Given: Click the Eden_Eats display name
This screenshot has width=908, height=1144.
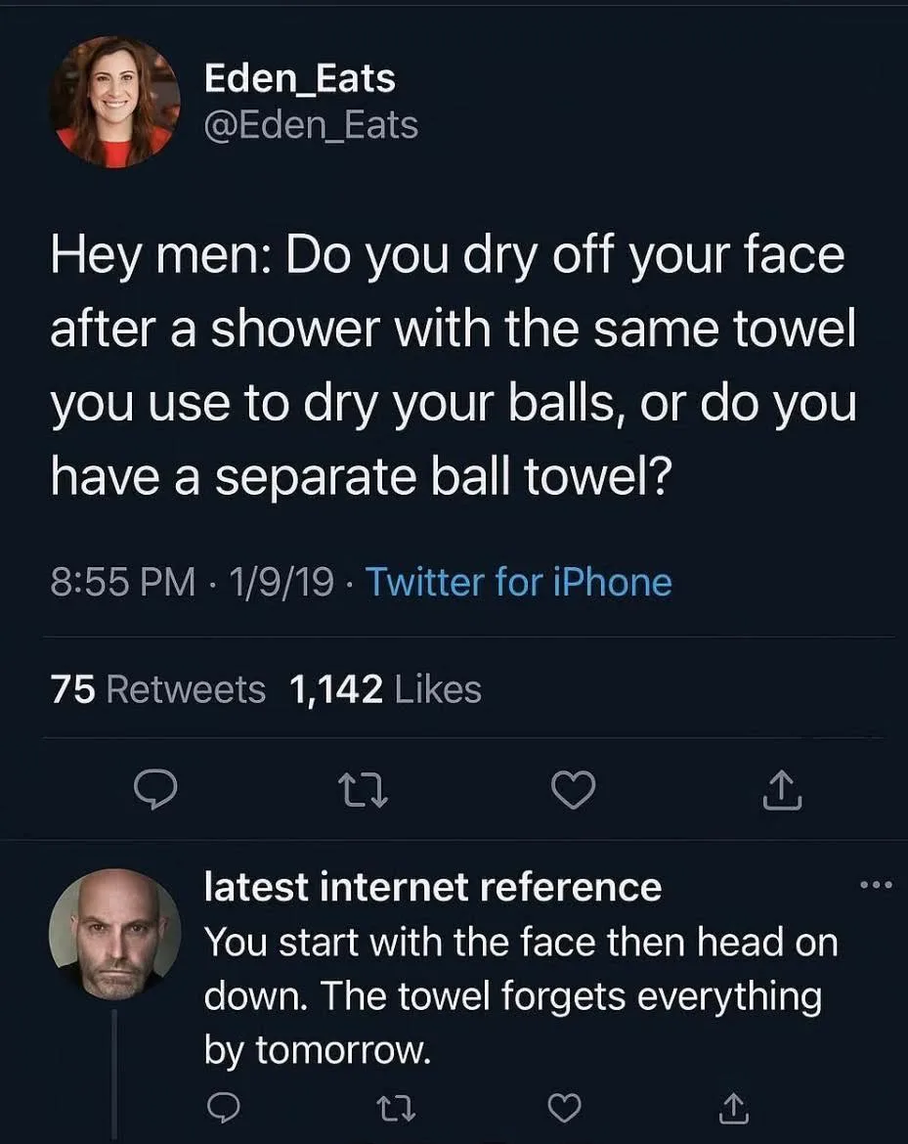Looking at the screenshot, I should pos(299,78).
